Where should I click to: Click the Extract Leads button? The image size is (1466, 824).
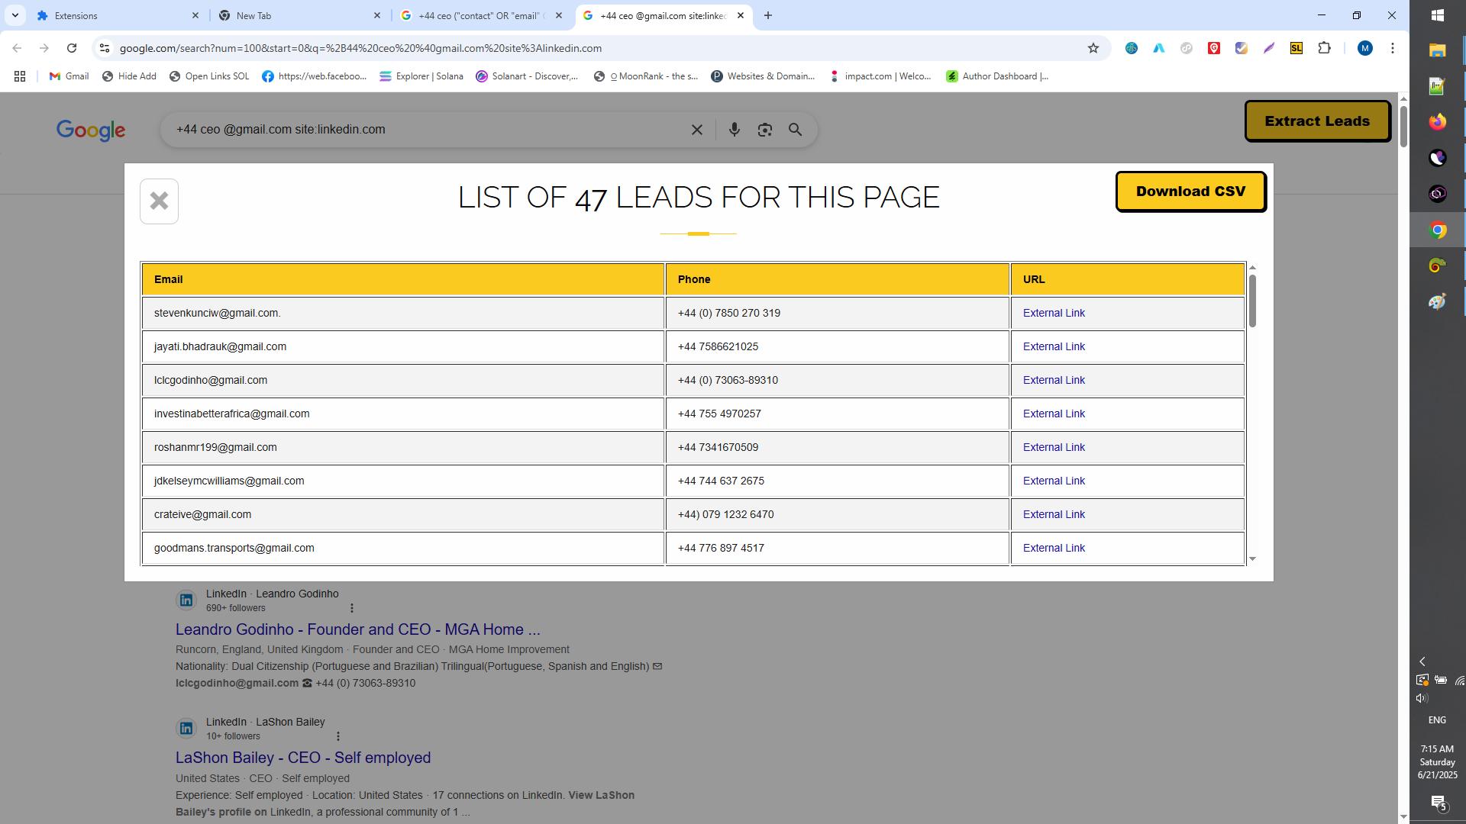pyautogui.click(x=1316, y=121)
